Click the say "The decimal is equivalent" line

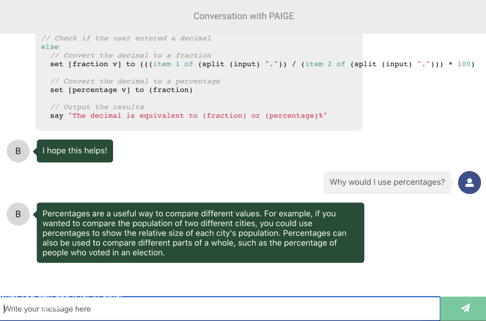(x=188, y=116)
